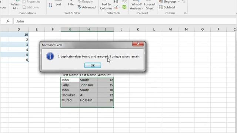Click the First Name header cell
This screenshot has width=237, height=133.
pyautogui.click(x=70, y=75)
